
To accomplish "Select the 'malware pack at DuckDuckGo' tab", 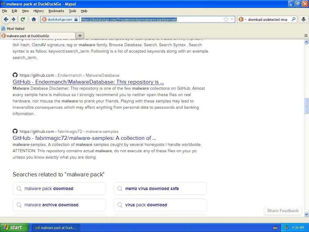I will 38,36.
